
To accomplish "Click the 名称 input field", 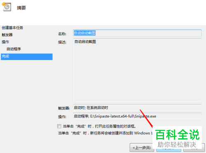I will point(137,33).
